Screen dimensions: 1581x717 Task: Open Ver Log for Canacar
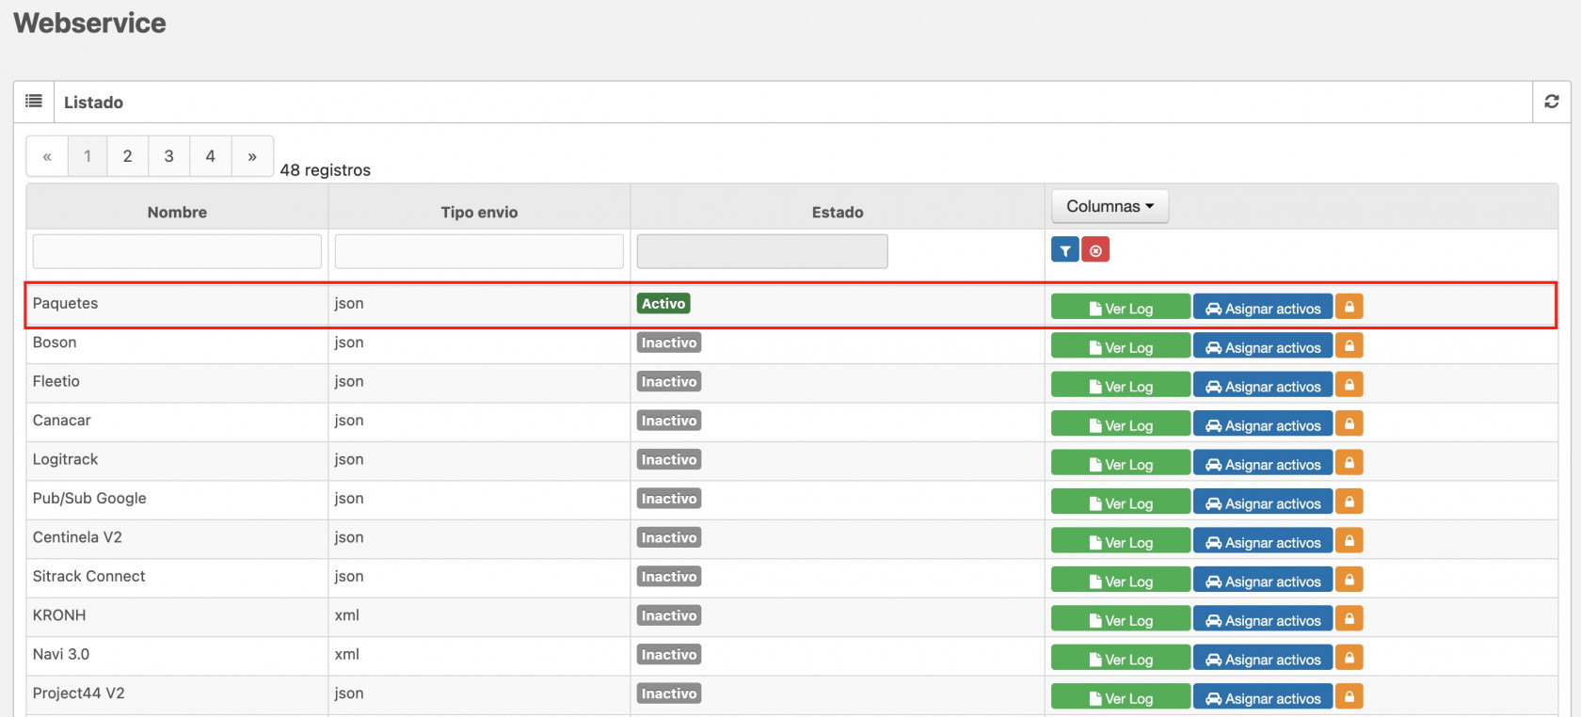pos(1121,425)
